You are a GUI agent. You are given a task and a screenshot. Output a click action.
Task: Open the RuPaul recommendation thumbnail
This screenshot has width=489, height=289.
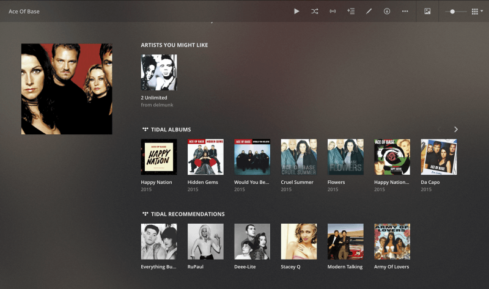tap(205, 241)
